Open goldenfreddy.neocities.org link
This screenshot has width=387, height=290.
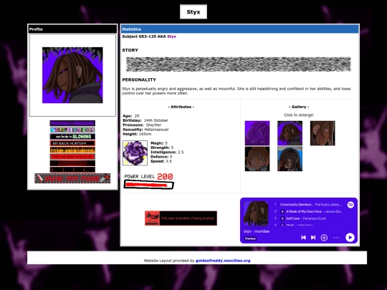click(x=223, y=261)
